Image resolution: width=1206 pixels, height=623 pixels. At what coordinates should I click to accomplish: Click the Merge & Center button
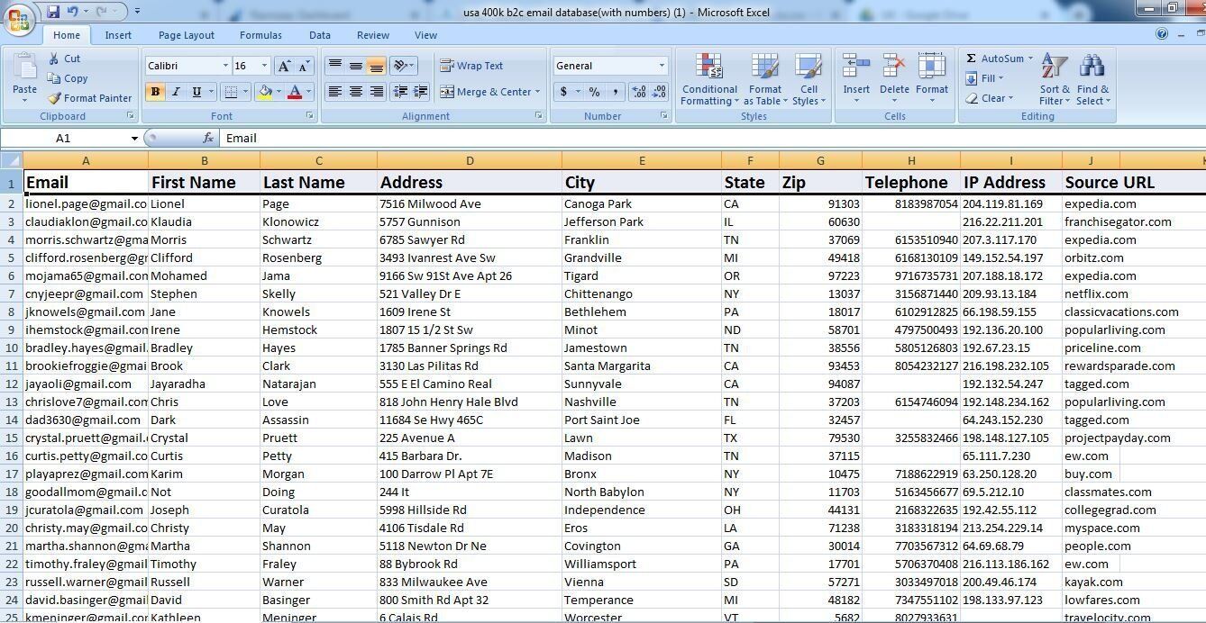(486, 92)
